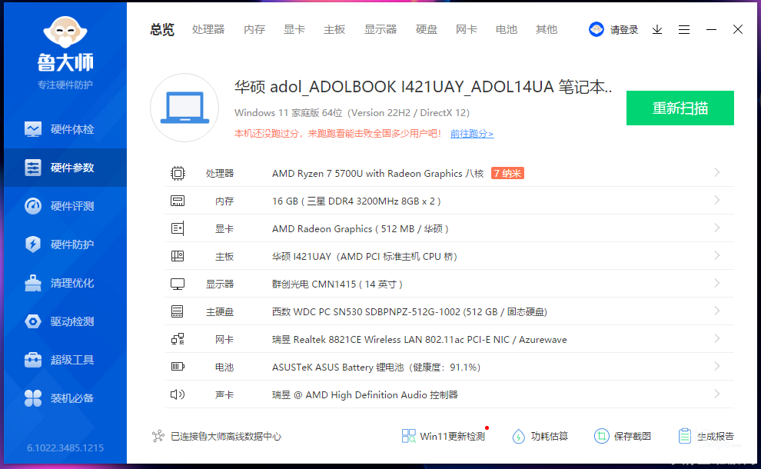Open 清理优化 cleanup section

click(65, 283)
